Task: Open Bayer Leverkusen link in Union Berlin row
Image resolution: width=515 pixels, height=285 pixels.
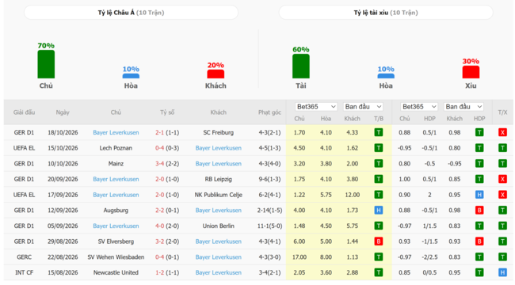Action: [116, 226]
